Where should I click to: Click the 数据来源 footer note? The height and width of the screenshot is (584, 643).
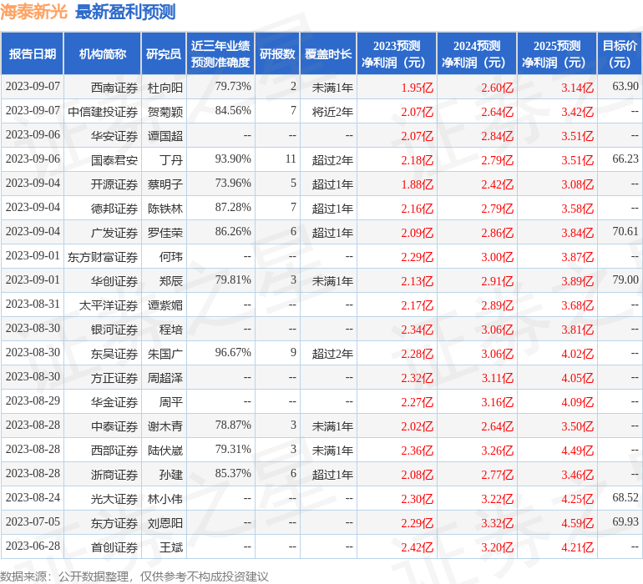(134, 576)
